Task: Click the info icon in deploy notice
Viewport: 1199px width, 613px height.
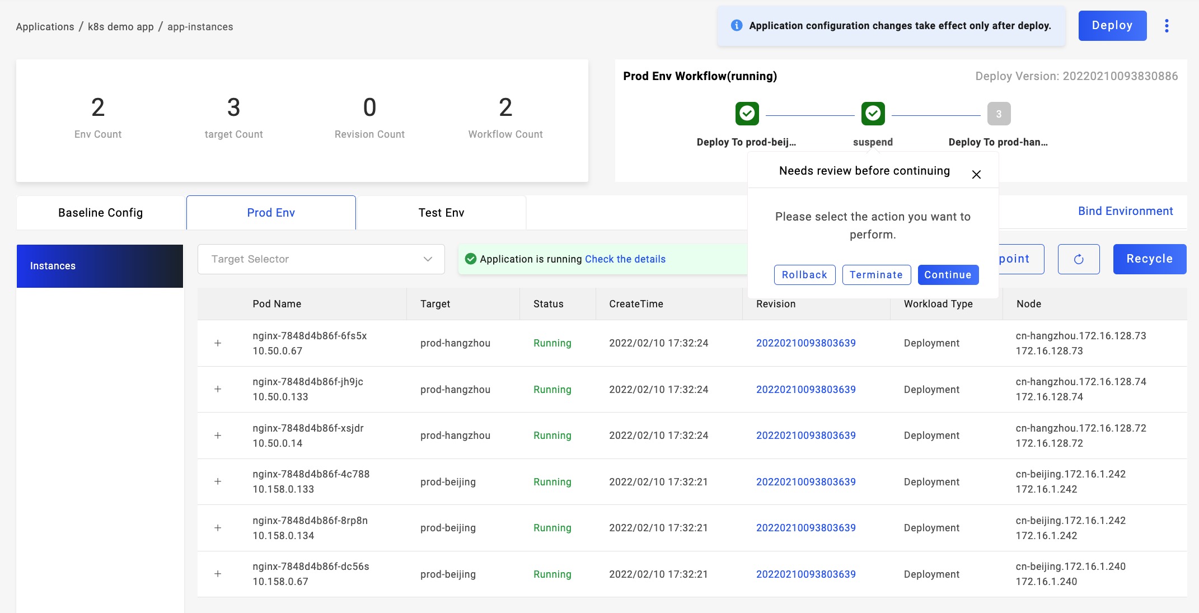Action: pos(737,26)
